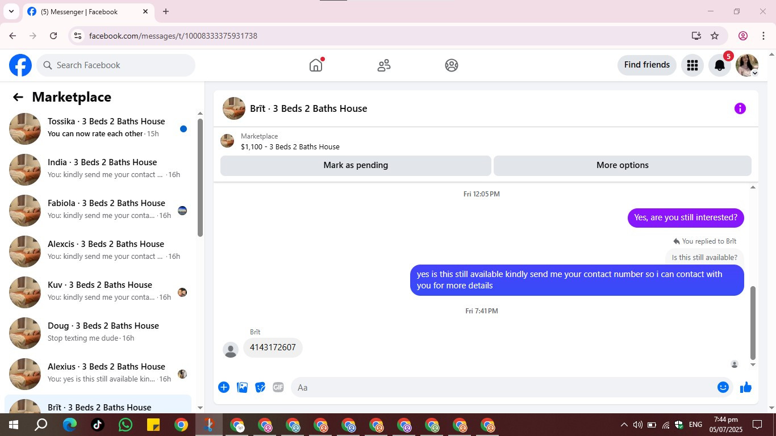Open WhatsApp from the taskbar
The height and width of the screenshot is (436, 776).
coord(126,425)
